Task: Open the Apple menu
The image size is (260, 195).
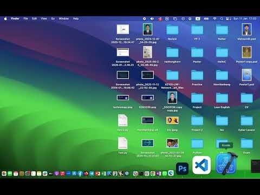Action: point(5,18)
